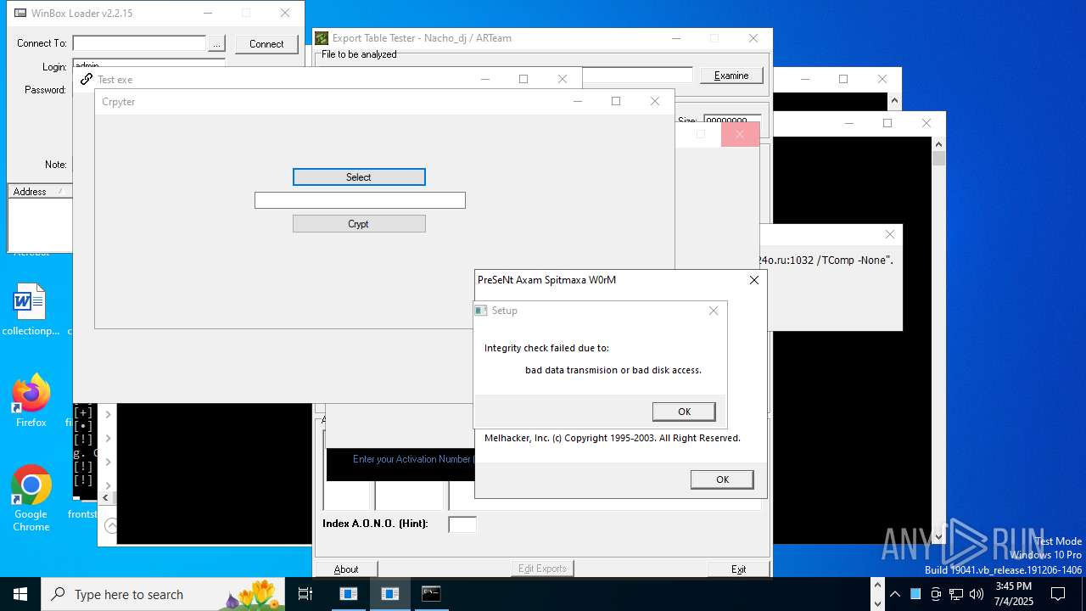
Task: Click 'bad data transmision or bad disk access.' text
Action: [613, 370]
